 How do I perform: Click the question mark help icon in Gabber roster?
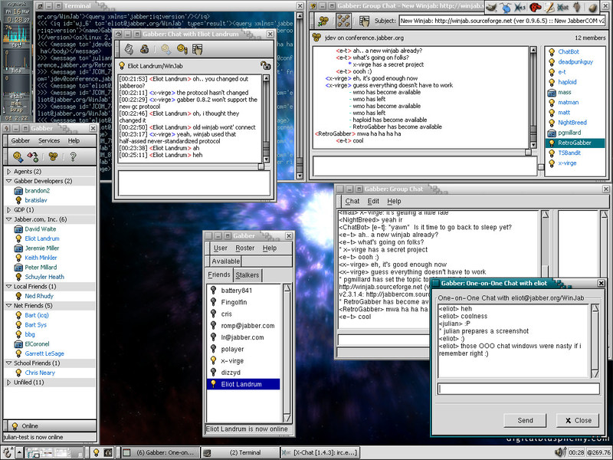click(x=73, y=157)
